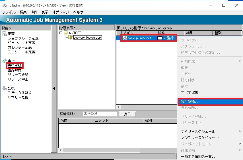This screenshot has width=243, height=160.
Task: Click the backup-job-group folder icon in tree
Action: coord(71,37)
